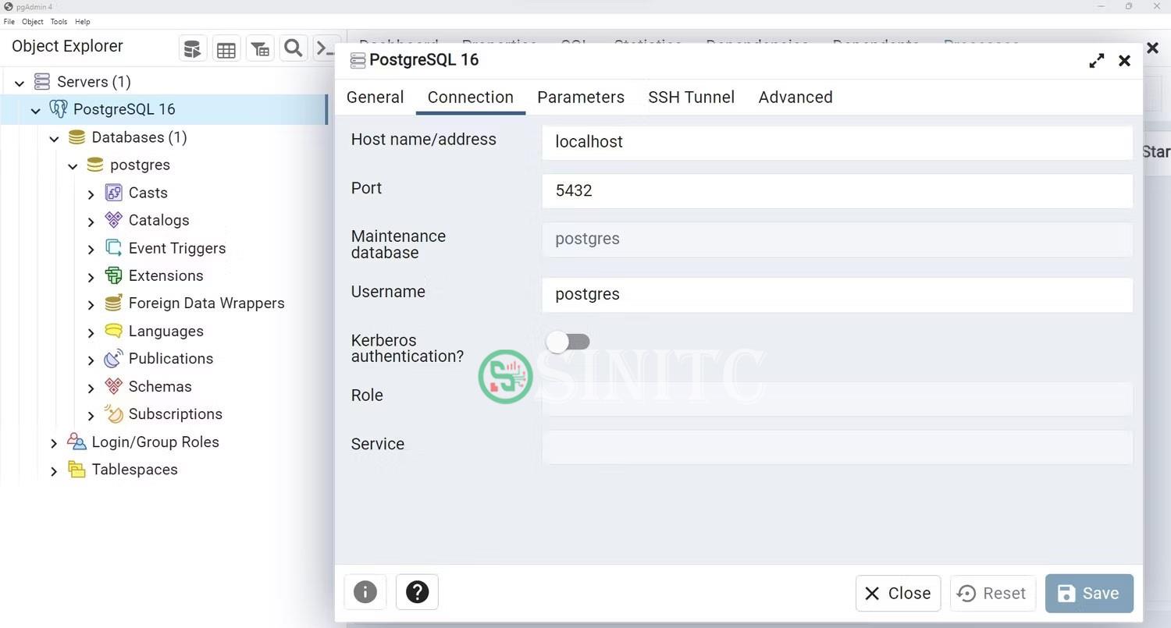Close the dialog using header X icon
This screenshot has width=1171, height=628.
pyautogui.click(x=1125, y=61)
